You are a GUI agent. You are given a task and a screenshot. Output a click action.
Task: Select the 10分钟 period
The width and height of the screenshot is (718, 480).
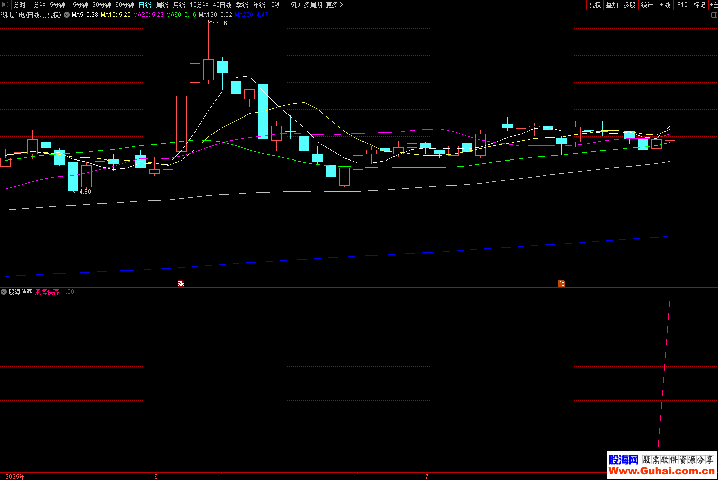pyautogui.click(x=199, y=5)
